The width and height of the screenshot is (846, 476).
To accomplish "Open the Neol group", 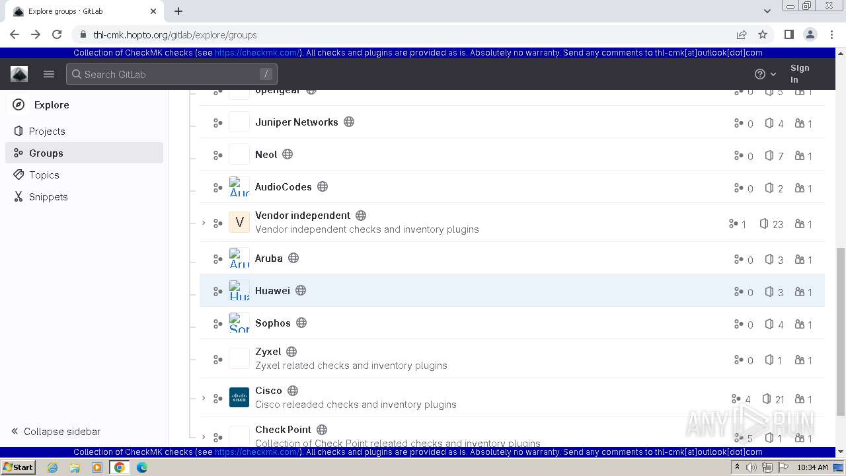I will [266, 154].
